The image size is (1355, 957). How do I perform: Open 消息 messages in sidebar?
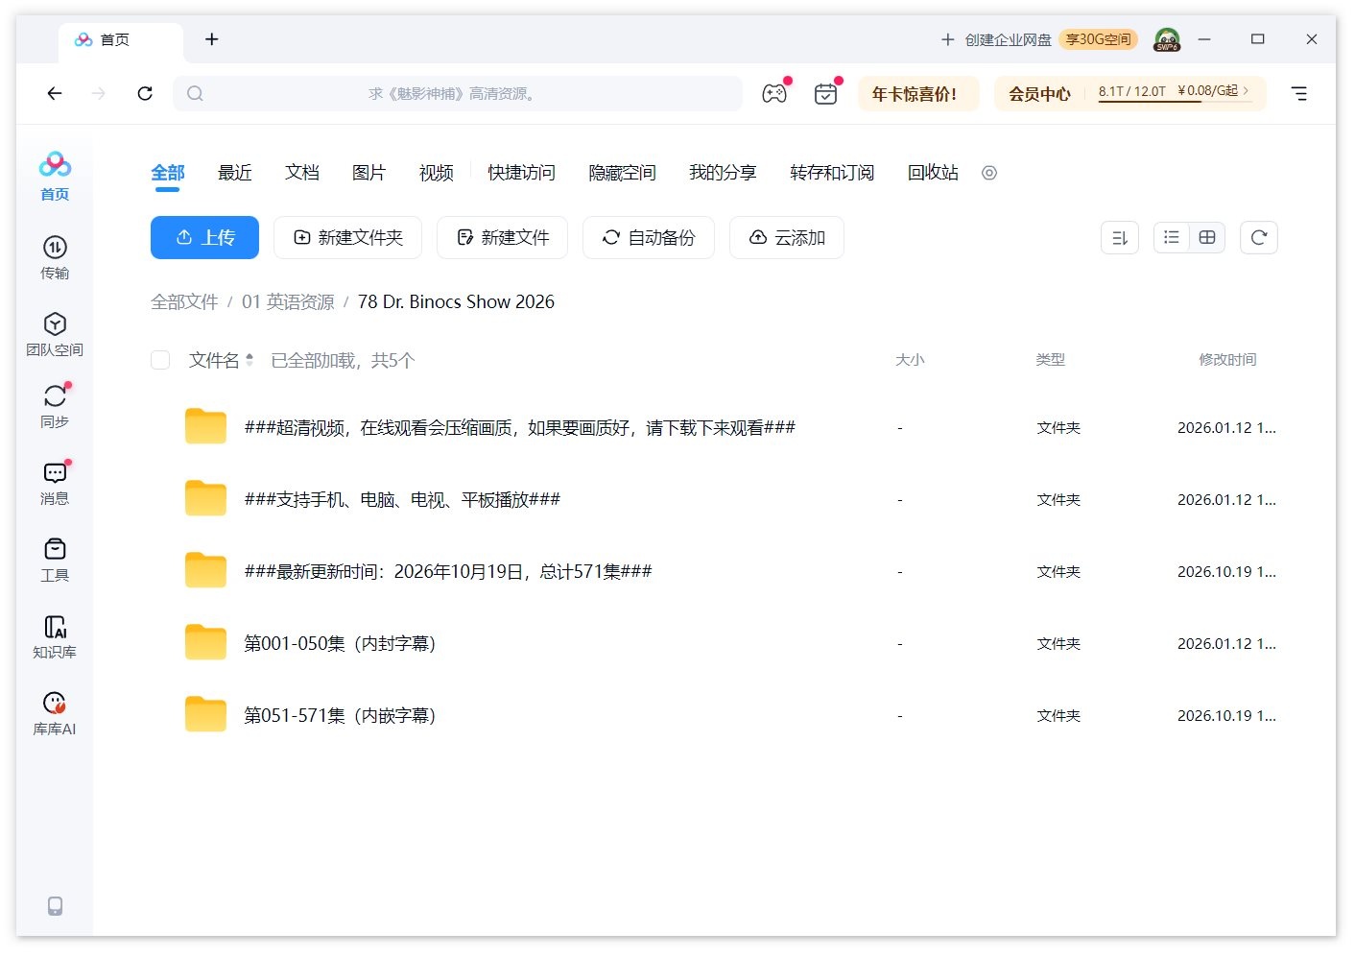pyautogui.click(x=55, y=483)
